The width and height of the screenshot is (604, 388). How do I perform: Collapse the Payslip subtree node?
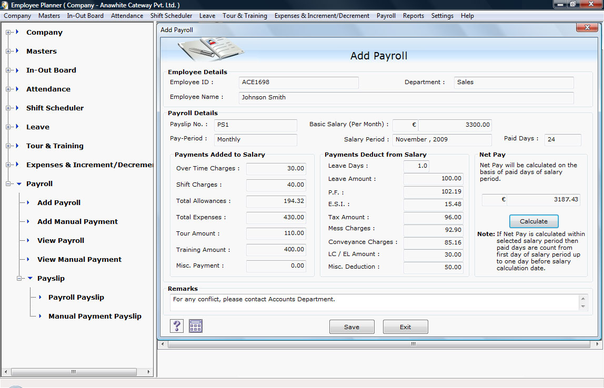(19, 279)
